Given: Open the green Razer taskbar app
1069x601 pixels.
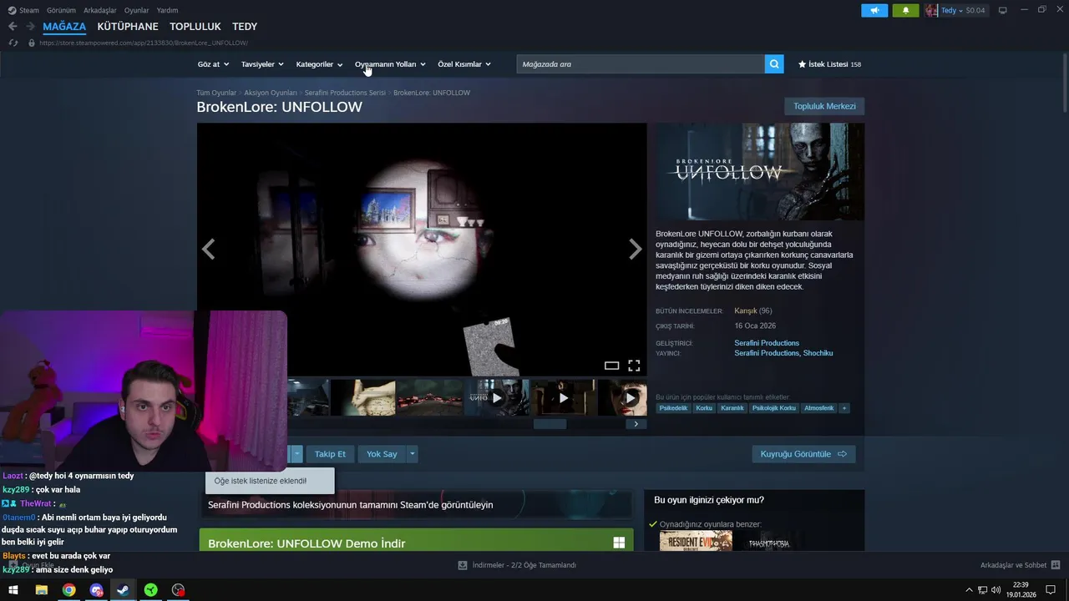Looking at the screenshot, I should coord(150,590).
